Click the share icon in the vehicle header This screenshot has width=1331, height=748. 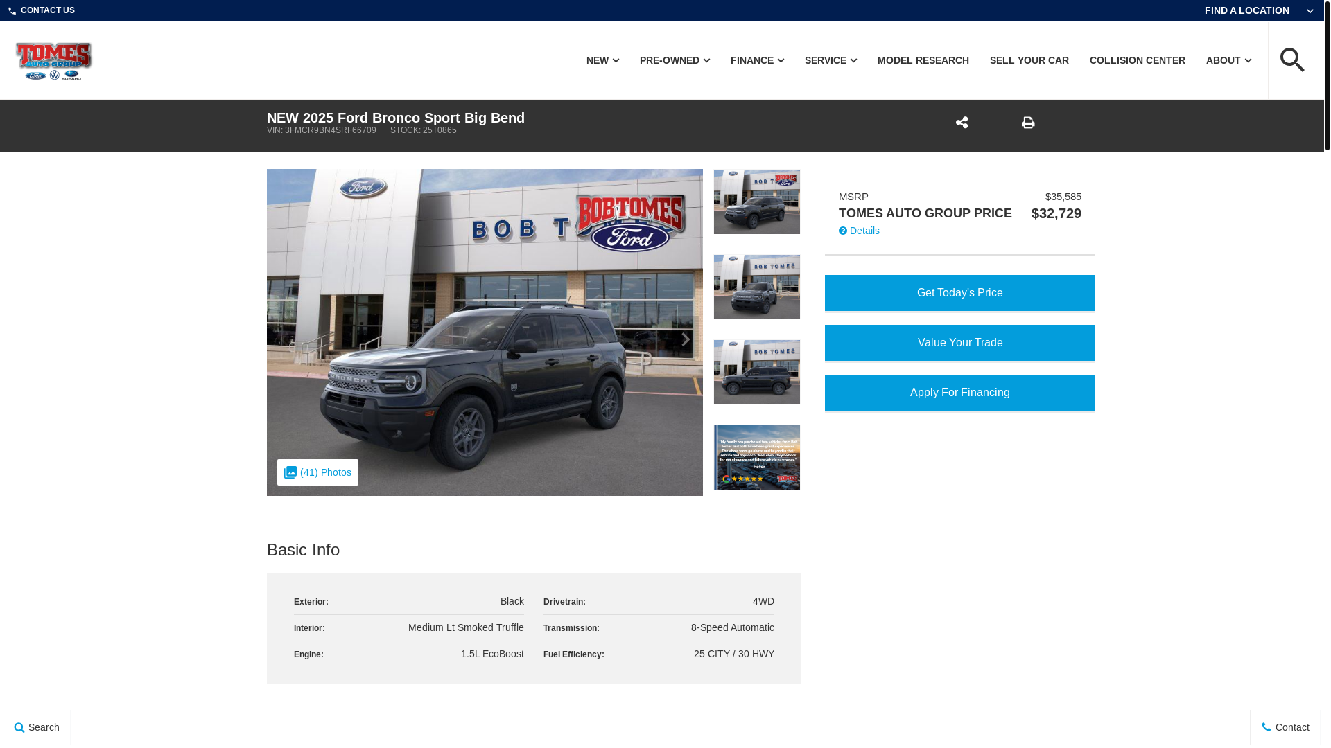(962, 123)
